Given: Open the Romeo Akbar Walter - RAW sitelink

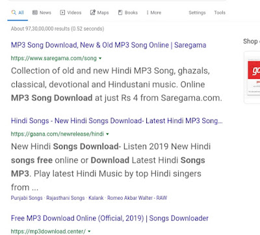Looking at the screenshot, I should (137, 198).
